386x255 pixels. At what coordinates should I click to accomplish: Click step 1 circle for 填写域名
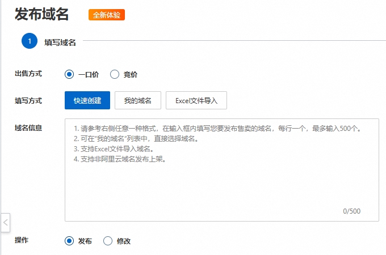pyautogui.click(x=30, y=41)
